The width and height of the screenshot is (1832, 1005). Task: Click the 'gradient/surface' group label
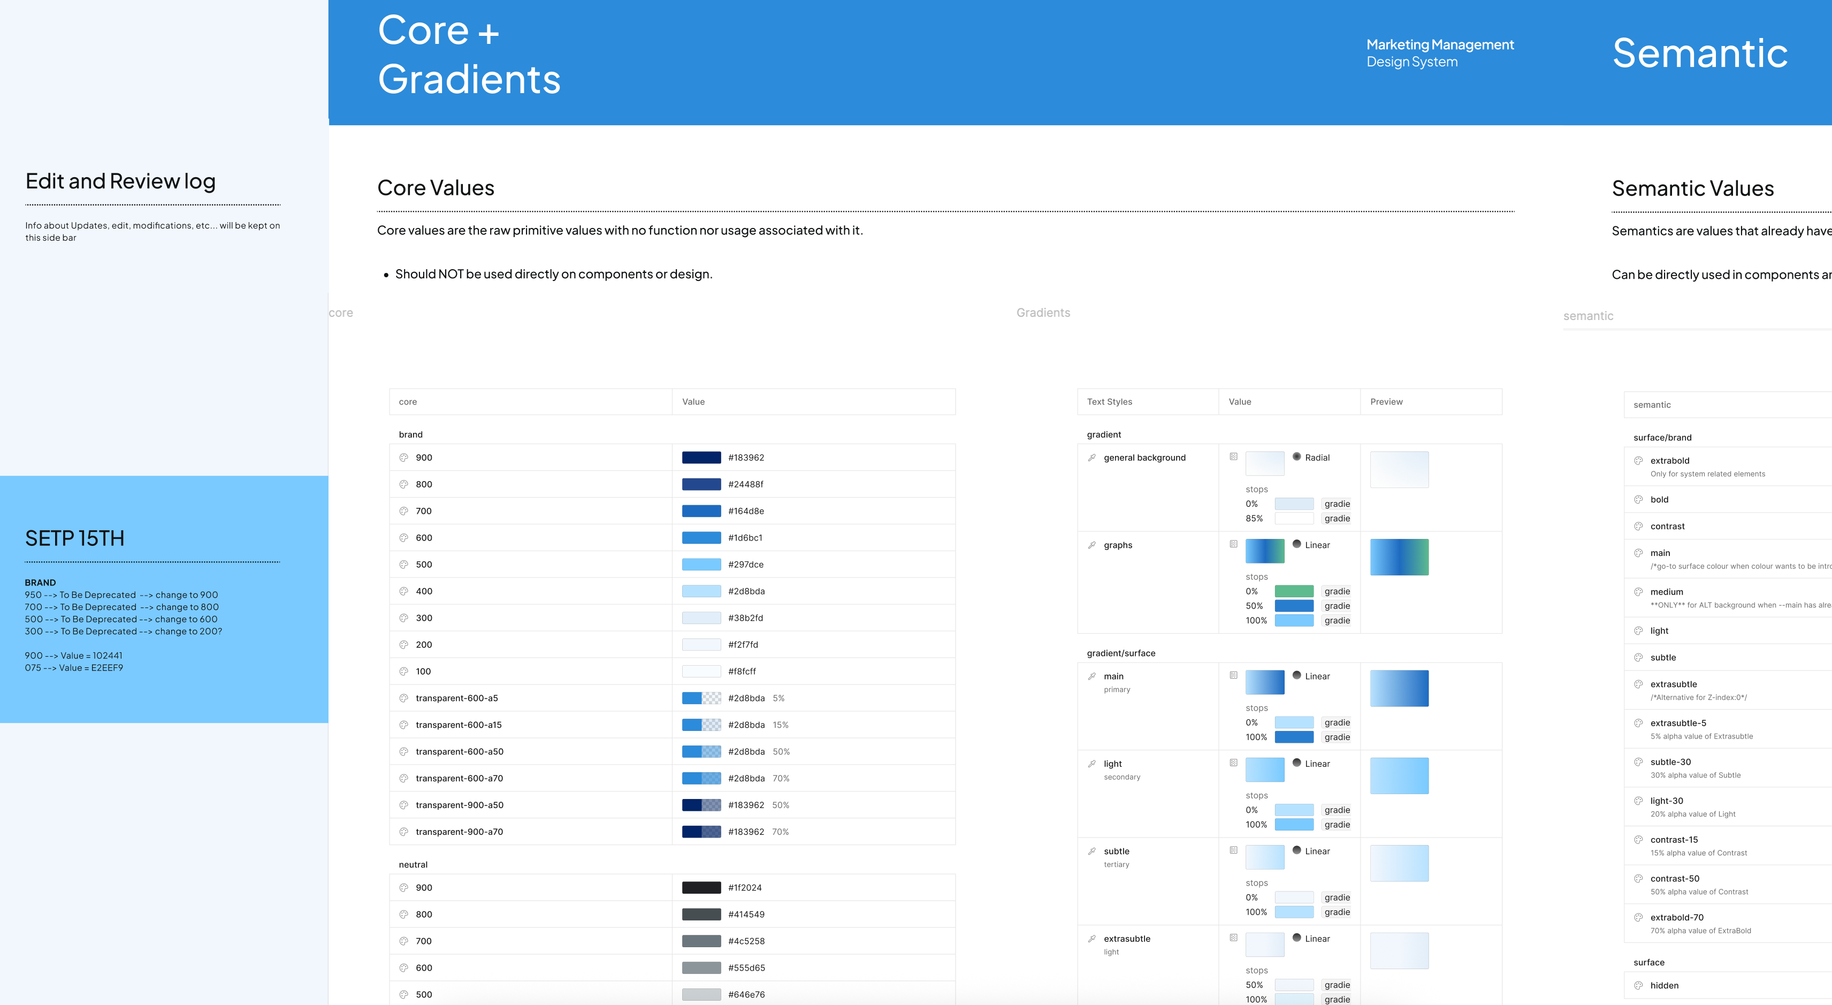click(1121, 653)
